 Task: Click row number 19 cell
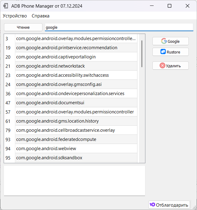[x=9, y=48]
